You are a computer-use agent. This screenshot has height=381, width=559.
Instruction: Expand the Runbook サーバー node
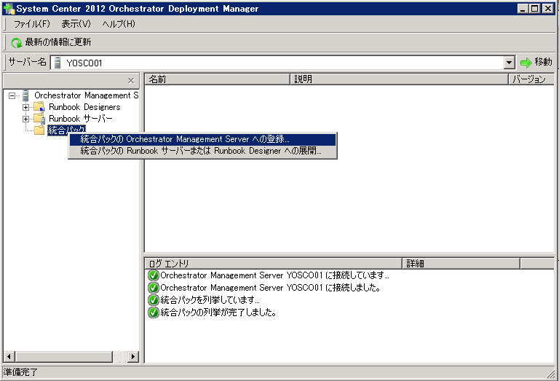tap(25, 119)
